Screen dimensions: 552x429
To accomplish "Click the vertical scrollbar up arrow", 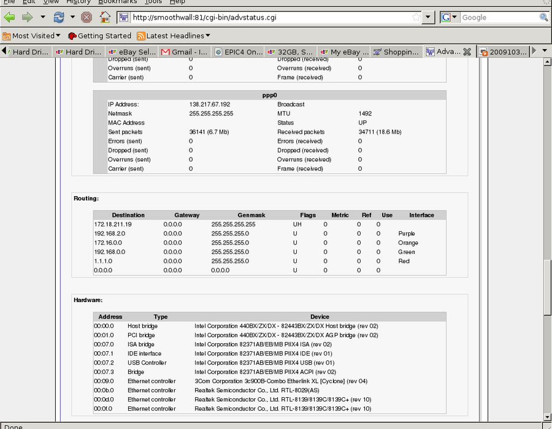I will [547, 62].
